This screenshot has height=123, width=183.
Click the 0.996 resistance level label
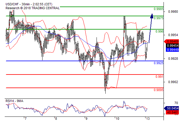point(159,31)
